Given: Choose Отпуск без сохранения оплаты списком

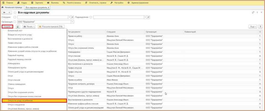Looking at the screenshot, I should click(34, 96).
